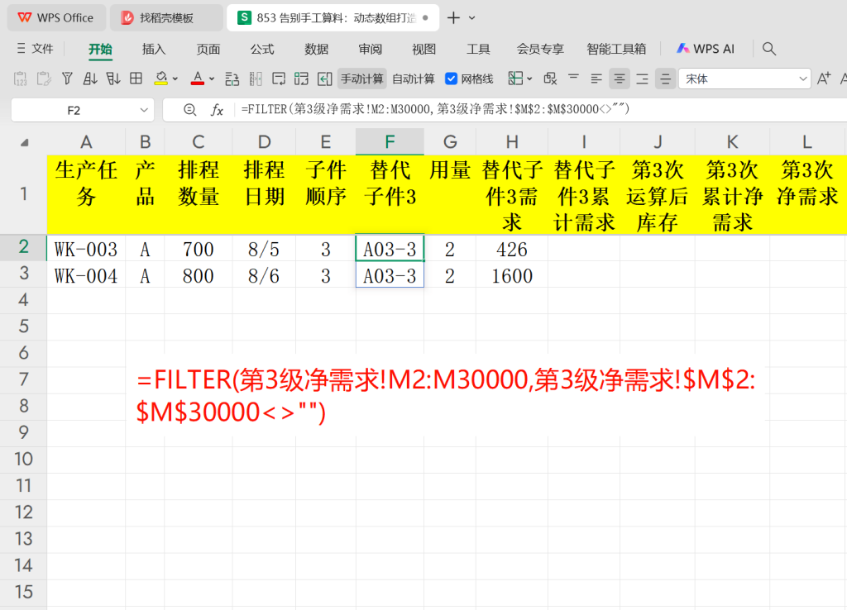
Task: Click the search magnifier icon in ribbon
Action: (769, 49)
